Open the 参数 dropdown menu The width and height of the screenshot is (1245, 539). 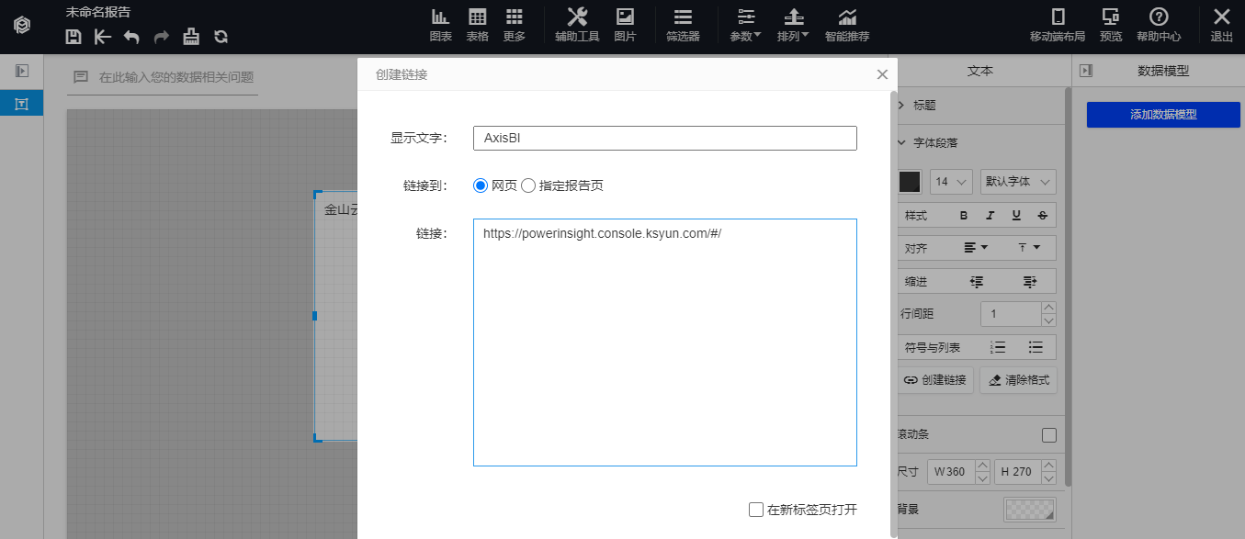click(745, 25)
